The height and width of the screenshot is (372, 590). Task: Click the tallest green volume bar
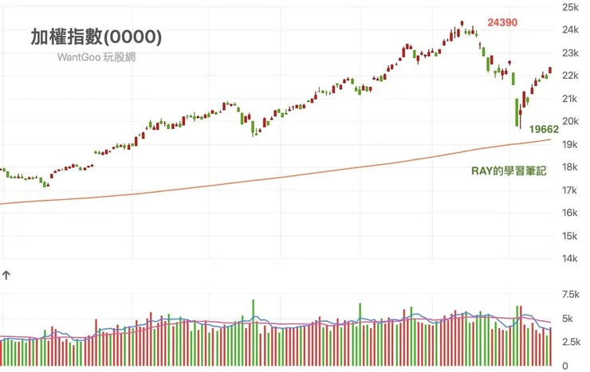[253, 332]
